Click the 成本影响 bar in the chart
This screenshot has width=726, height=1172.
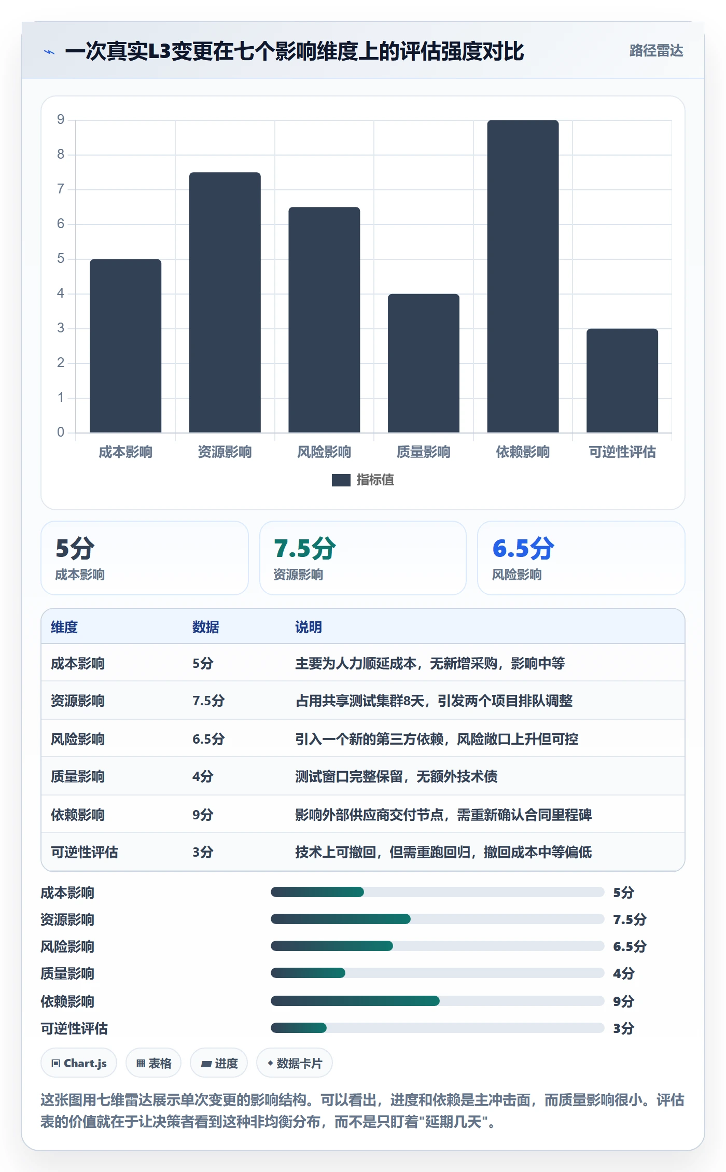[x=125, y=346]
